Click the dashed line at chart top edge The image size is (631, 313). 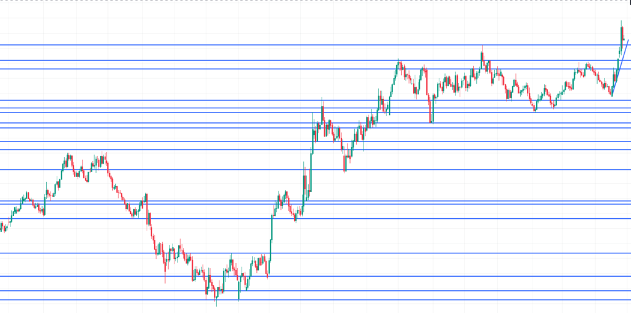click(308, 1)
